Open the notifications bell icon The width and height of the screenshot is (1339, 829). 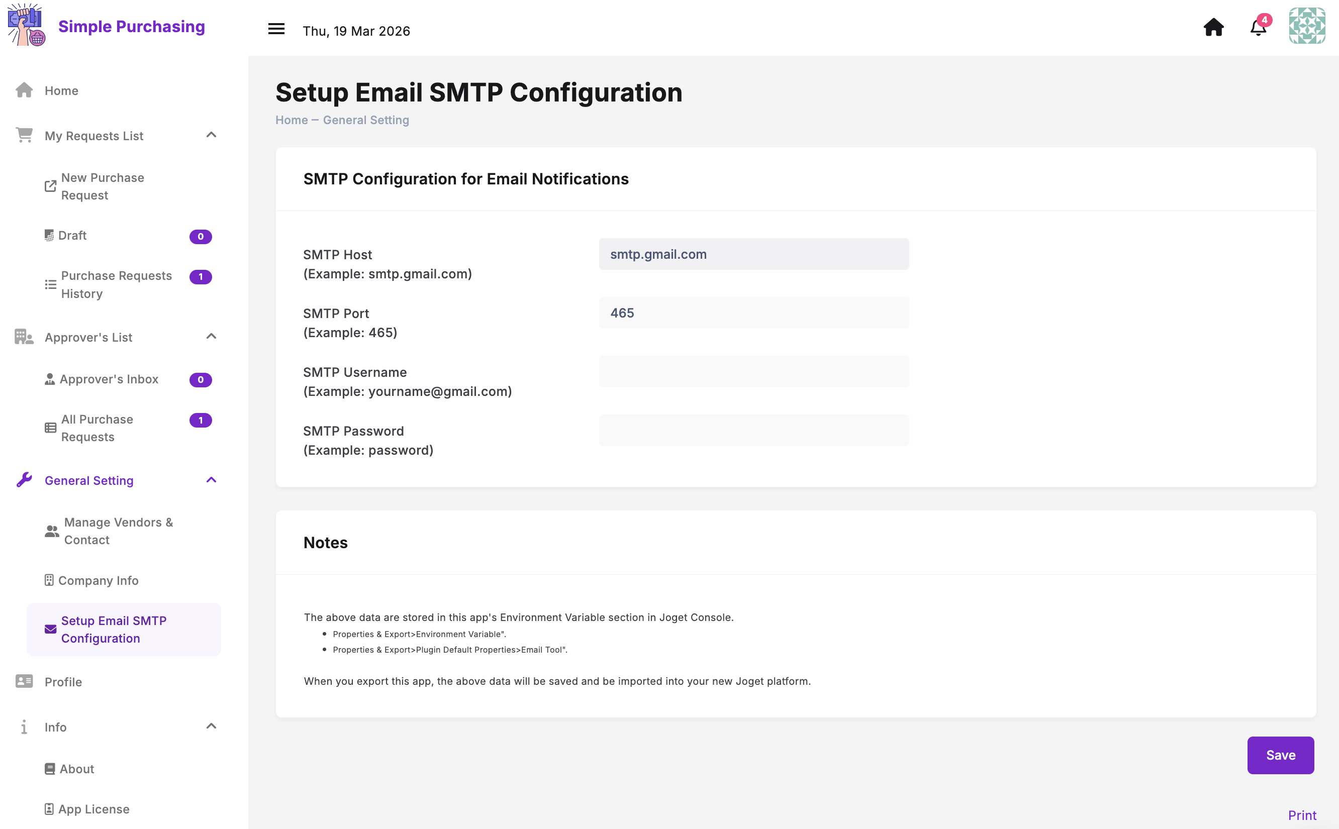click(1258, 28)
